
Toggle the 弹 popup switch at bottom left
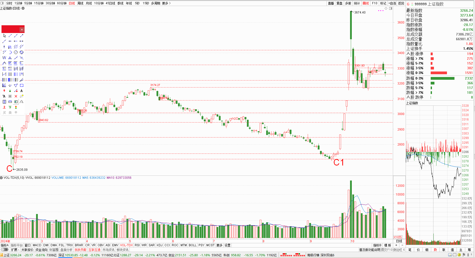(5, 250)
